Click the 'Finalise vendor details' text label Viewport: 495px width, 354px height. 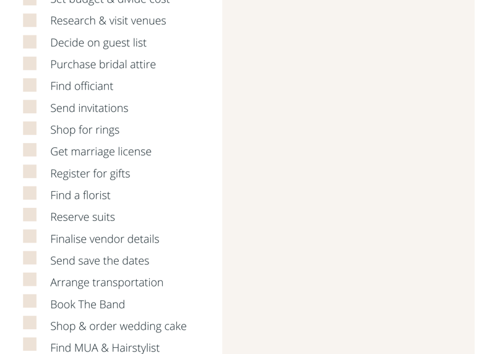(x=105, y=239)
